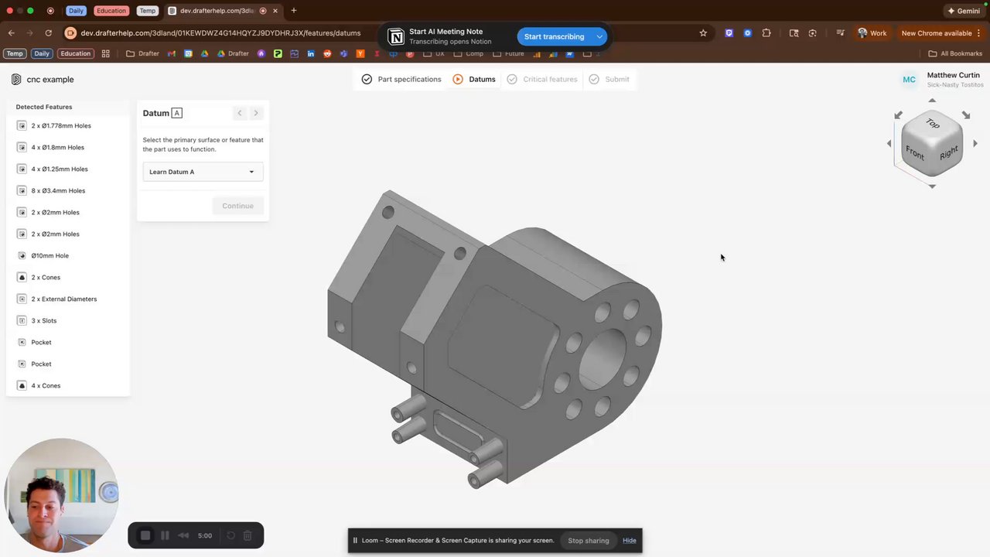Open the UX bookmarks folder
This screenshot has width=990, height=557.
point(433,53)
